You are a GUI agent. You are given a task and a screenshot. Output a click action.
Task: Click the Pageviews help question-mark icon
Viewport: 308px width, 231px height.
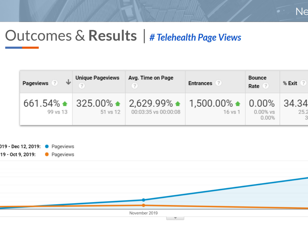[x=55, y=83]
